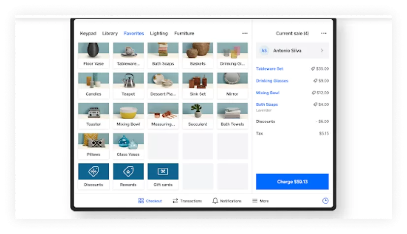Add Teapot item to the sale
407x234 pixels.
pos(128,85)
